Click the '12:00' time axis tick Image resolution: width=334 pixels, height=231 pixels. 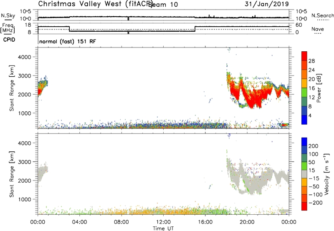163,222
